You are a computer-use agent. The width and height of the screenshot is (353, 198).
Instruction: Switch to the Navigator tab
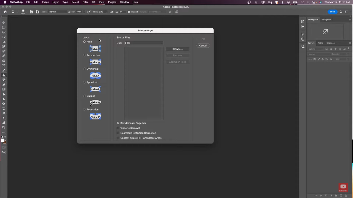(326, 20)
